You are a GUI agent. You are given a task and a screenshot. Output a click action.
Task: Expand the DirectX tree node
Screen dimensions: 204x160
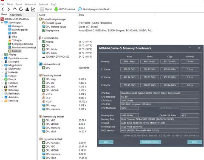(x=2, y=79)
